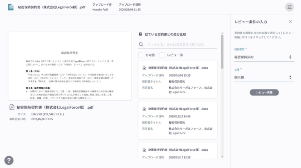This screenshot has width=301, height=168.
Task: Click the scrollbar up arrow of the comparison list
Action: tap(222, 33)
